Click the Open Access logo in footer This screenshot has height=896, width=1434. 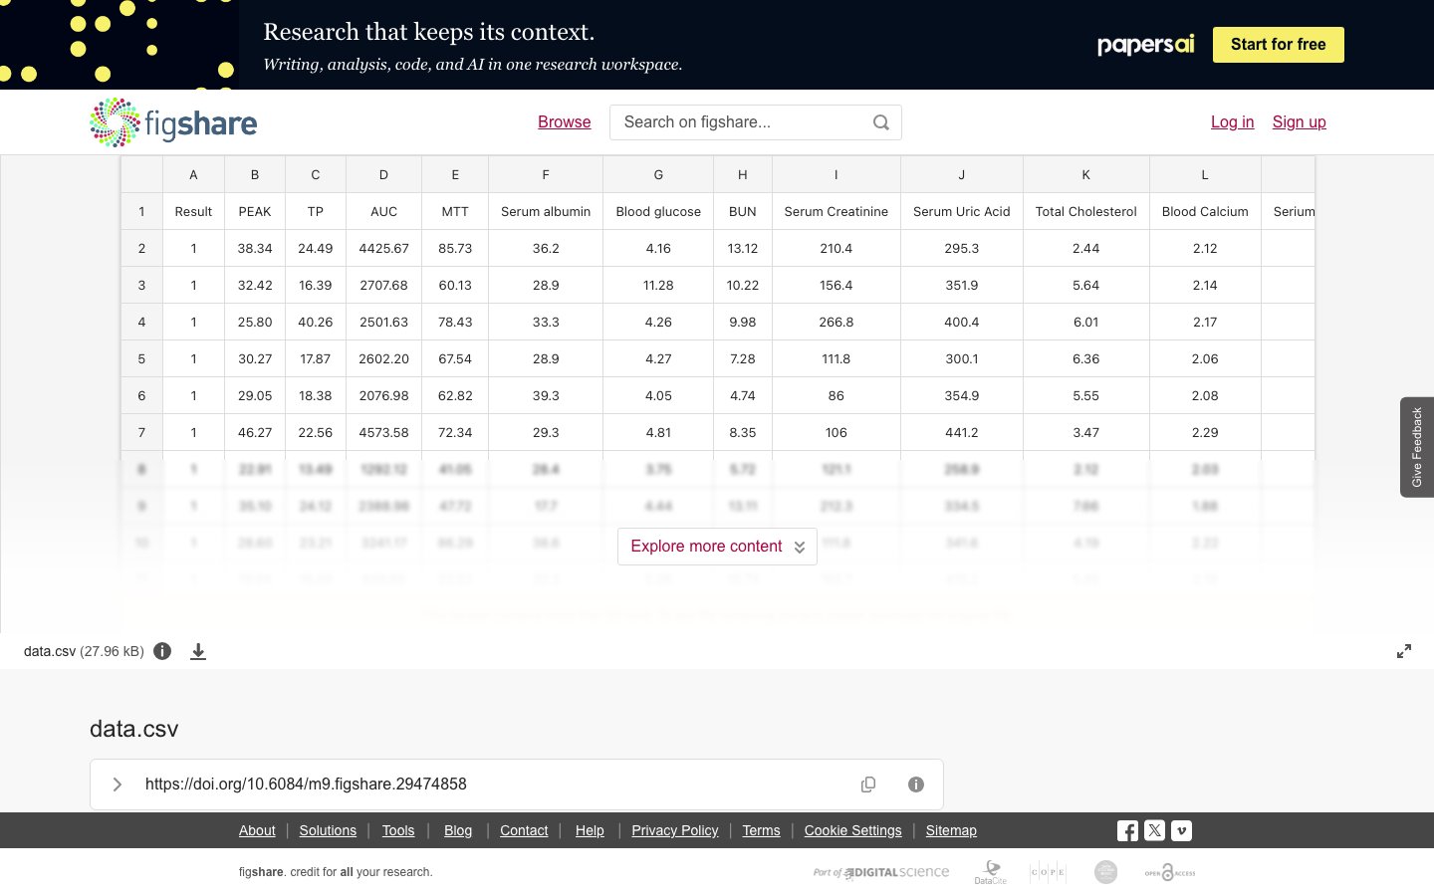click(x=1170, y=872)
